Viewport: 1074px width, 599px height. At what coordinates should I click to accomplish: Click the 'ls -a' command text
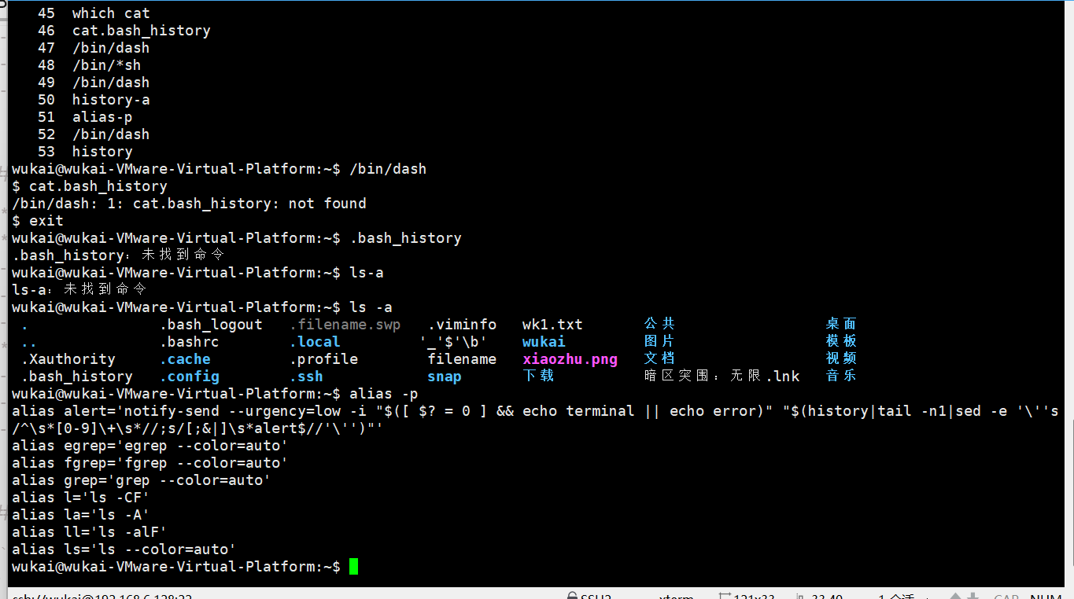click(x=371, y=307)
